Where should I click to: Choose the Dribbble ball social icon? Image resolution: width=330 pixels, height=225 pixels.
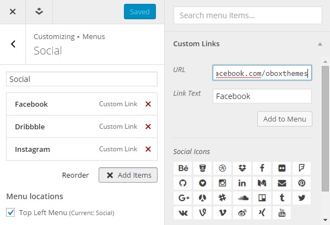[222, 168]
